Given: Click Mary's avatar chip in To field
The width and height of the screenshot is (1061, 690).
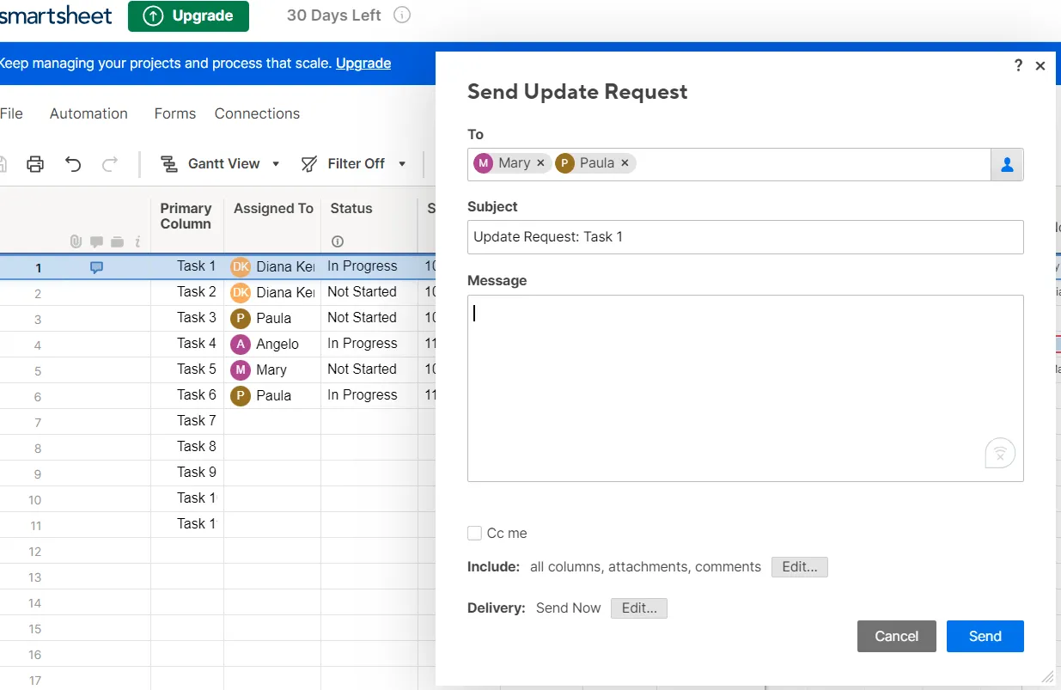Looking at the screenshot, I should pyautogui.click(x=484, y=163).
